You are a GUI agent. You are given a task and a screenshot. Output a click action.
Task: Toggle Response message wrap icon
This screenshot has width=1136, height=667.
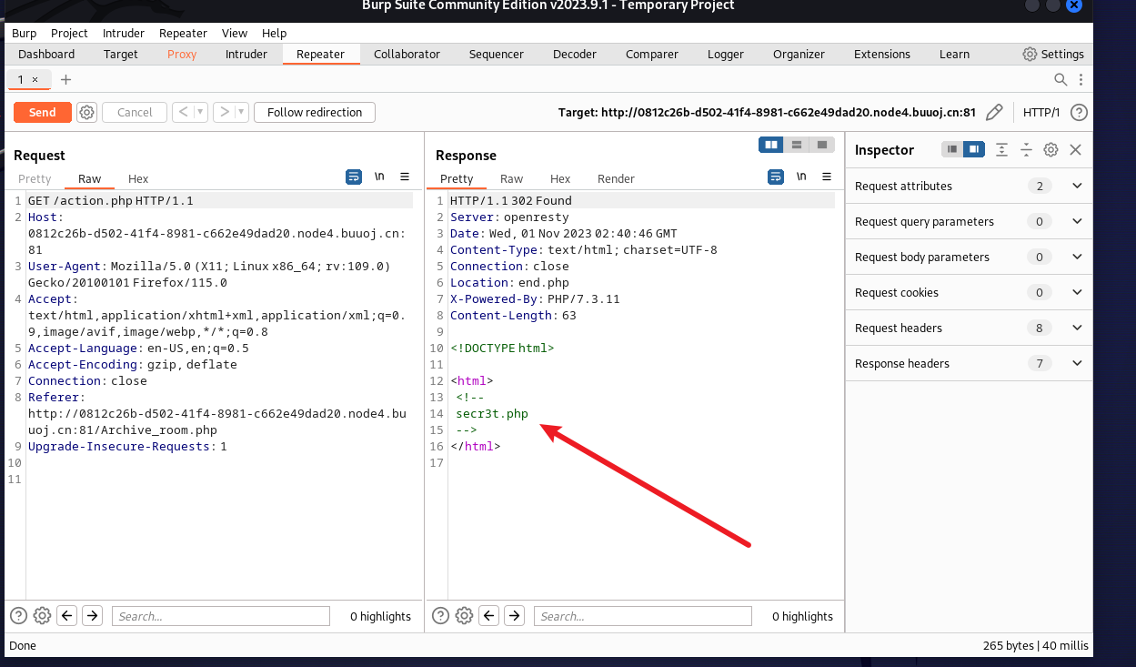click(776, 177)
